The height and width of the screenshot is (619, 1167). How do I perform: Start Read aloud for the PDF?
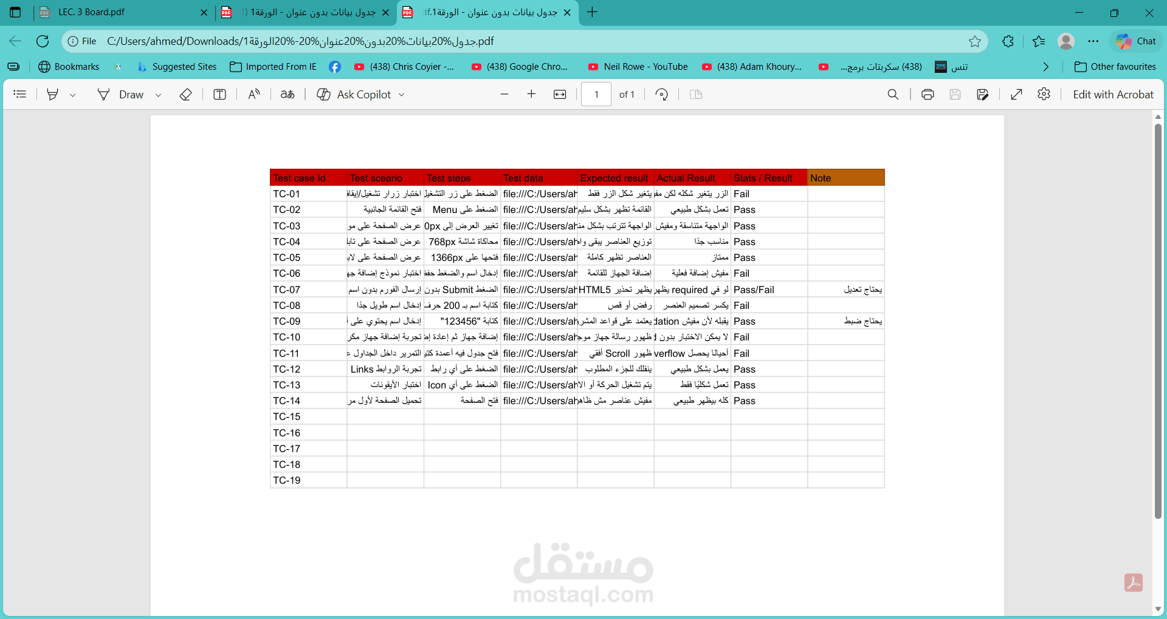click(x=253, y=94)
